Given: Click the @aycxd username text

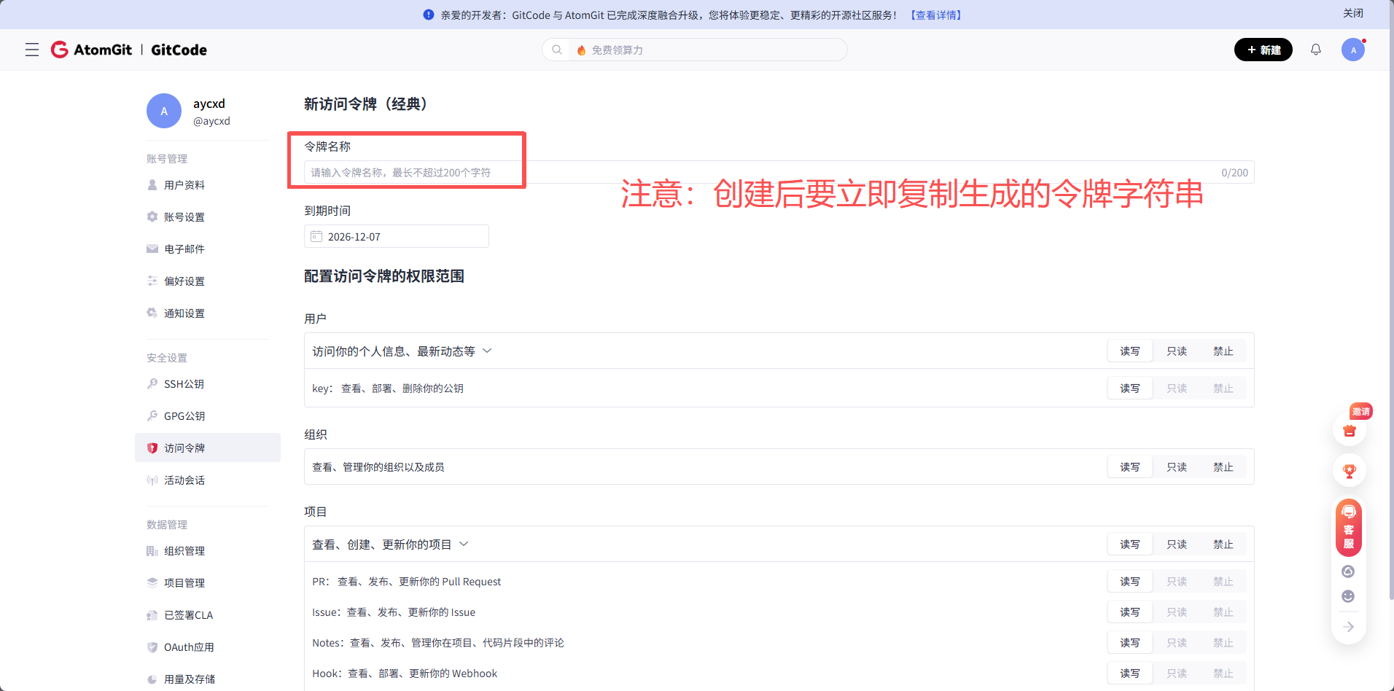Looking at the screenshot, I should (x=211, y=121).
